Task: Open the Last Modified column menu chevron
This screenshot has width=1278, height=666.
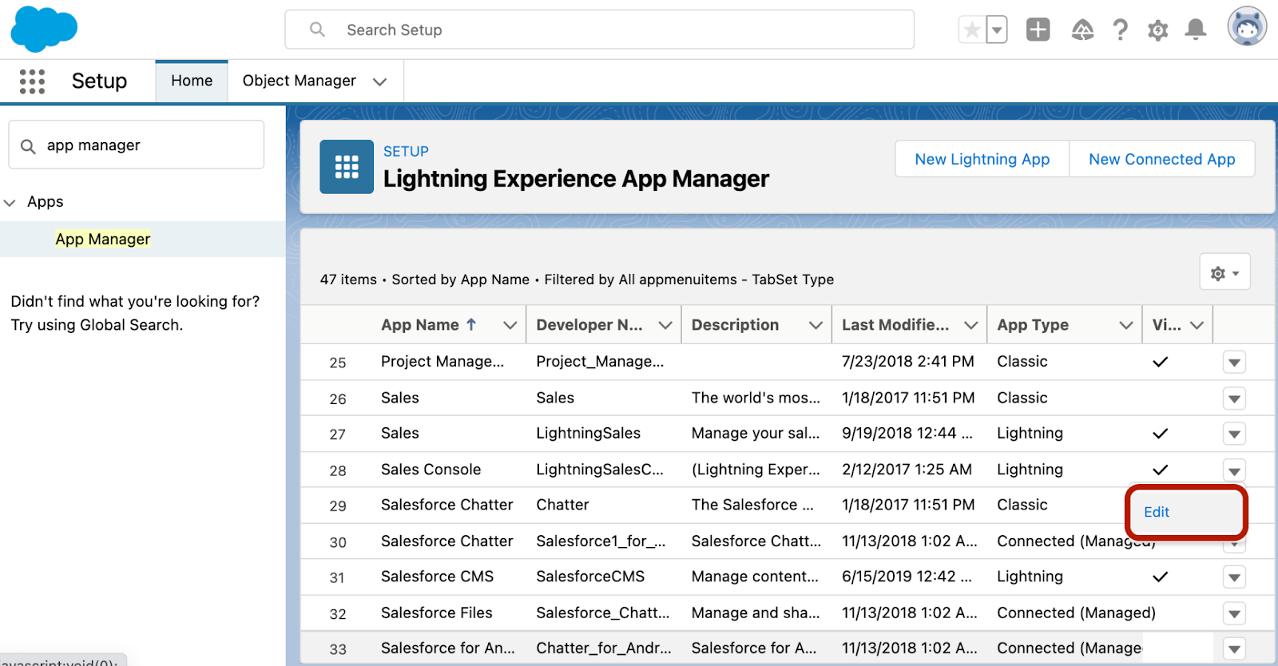Action: coord(970,325)
